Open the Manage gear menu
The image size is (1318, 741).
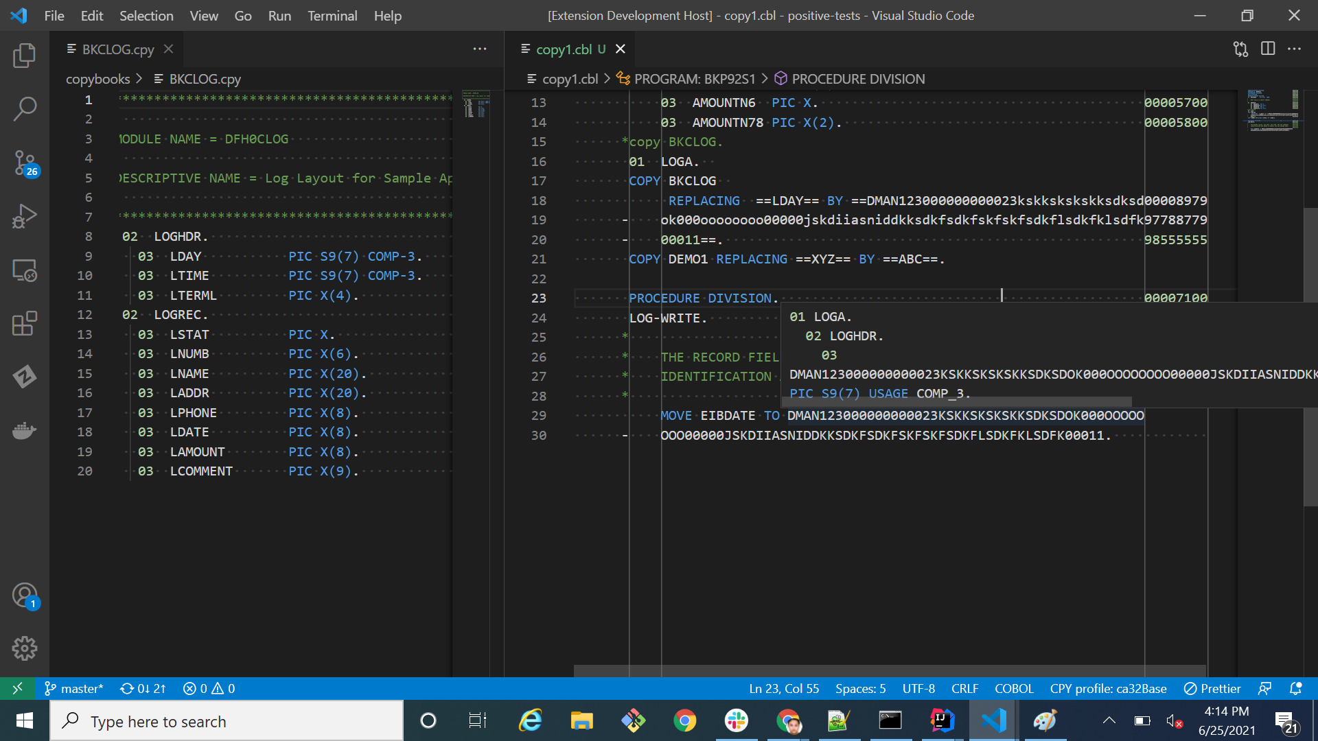[x=25, y=648]
